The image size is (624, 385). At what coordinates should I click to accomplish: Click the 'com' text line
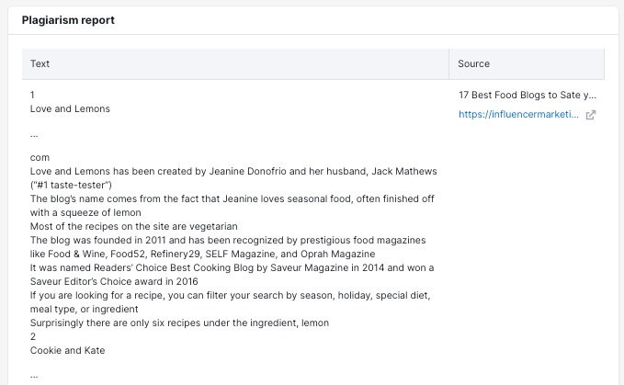[x=40, y=157]
